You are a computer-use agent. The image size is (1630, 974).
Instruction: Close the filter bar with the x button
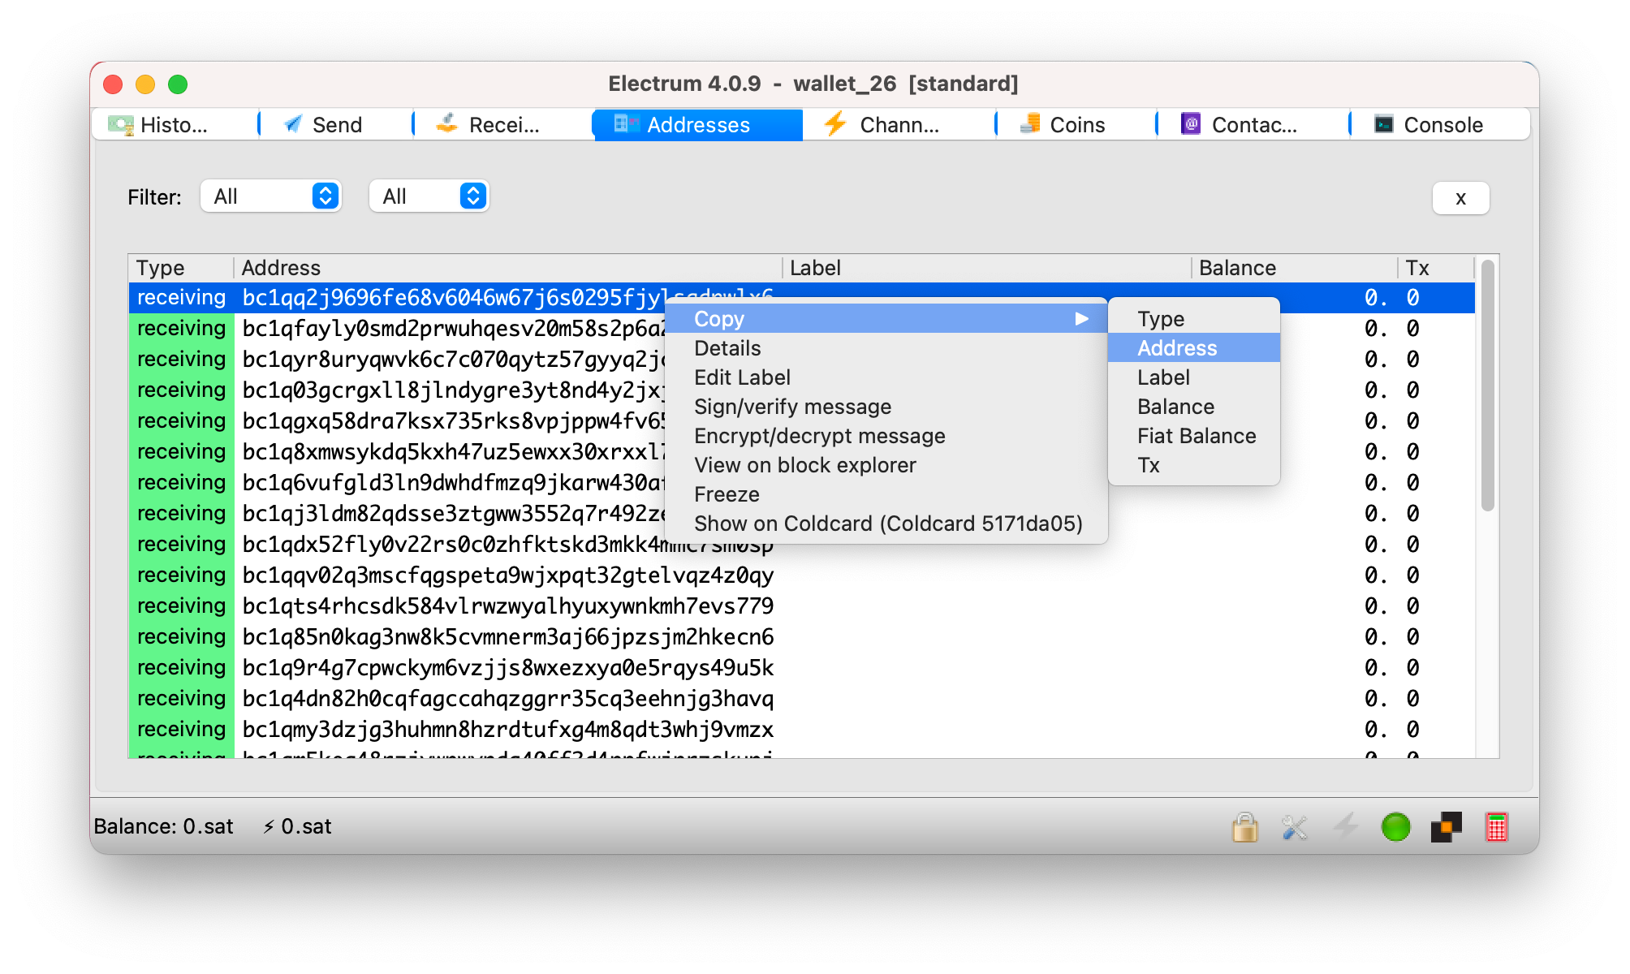pyautogui.click(x=1460, y=198)
